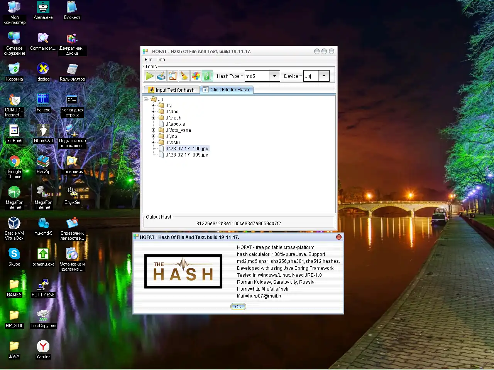The width and height of the screenshot is (494, 370).
Task: Open Git Bash desktop icon
Action: click(x=14, y=133)
